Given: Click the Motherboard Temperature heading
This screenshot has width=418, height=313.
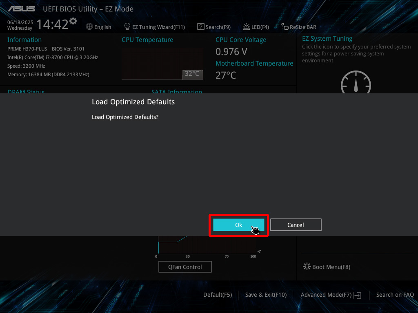Looking at the screenshot, I should click(254, 63).
